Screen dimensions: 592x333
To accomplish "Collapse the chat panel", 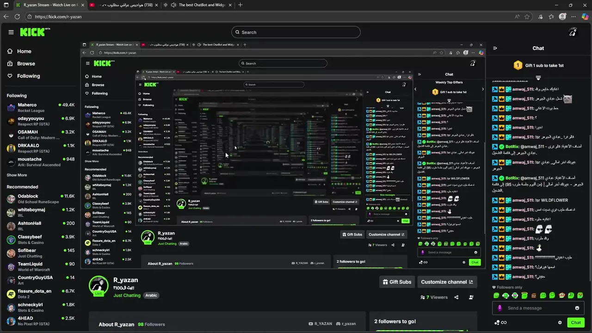I will (x=495, y=48).
